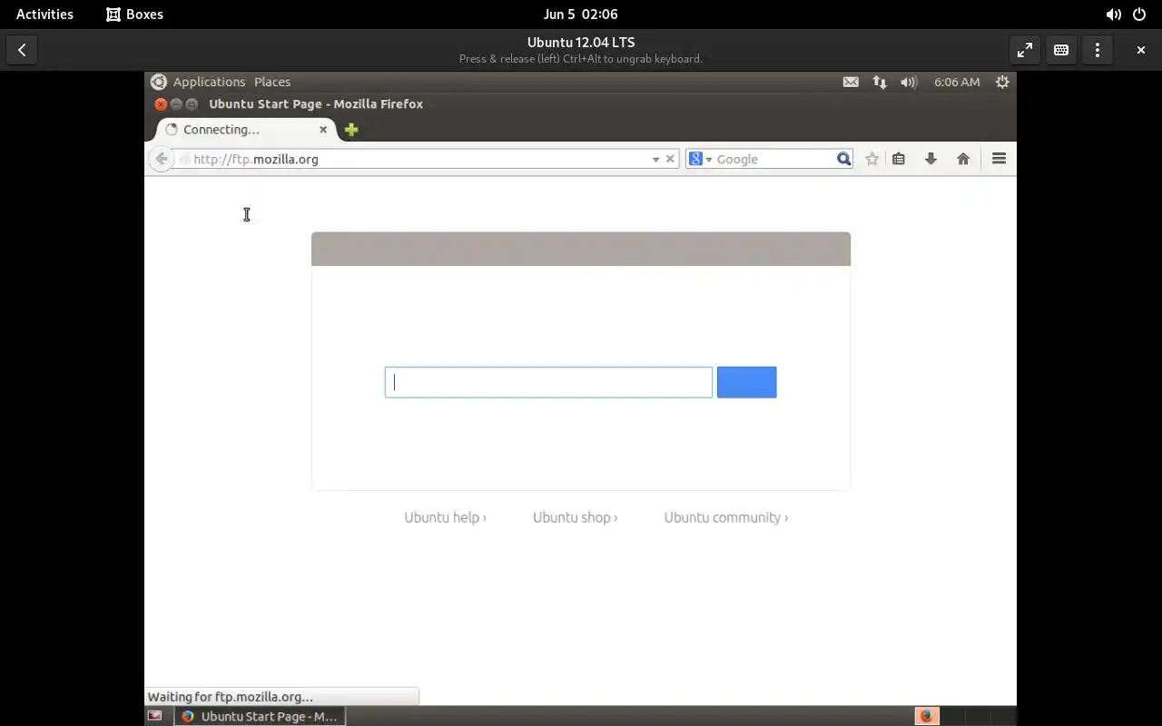The width and height of the screenshot is (1162, 726).
Task: Click the search magnifier in Google box
Action: pyautogui.click(x=843, y=159)
